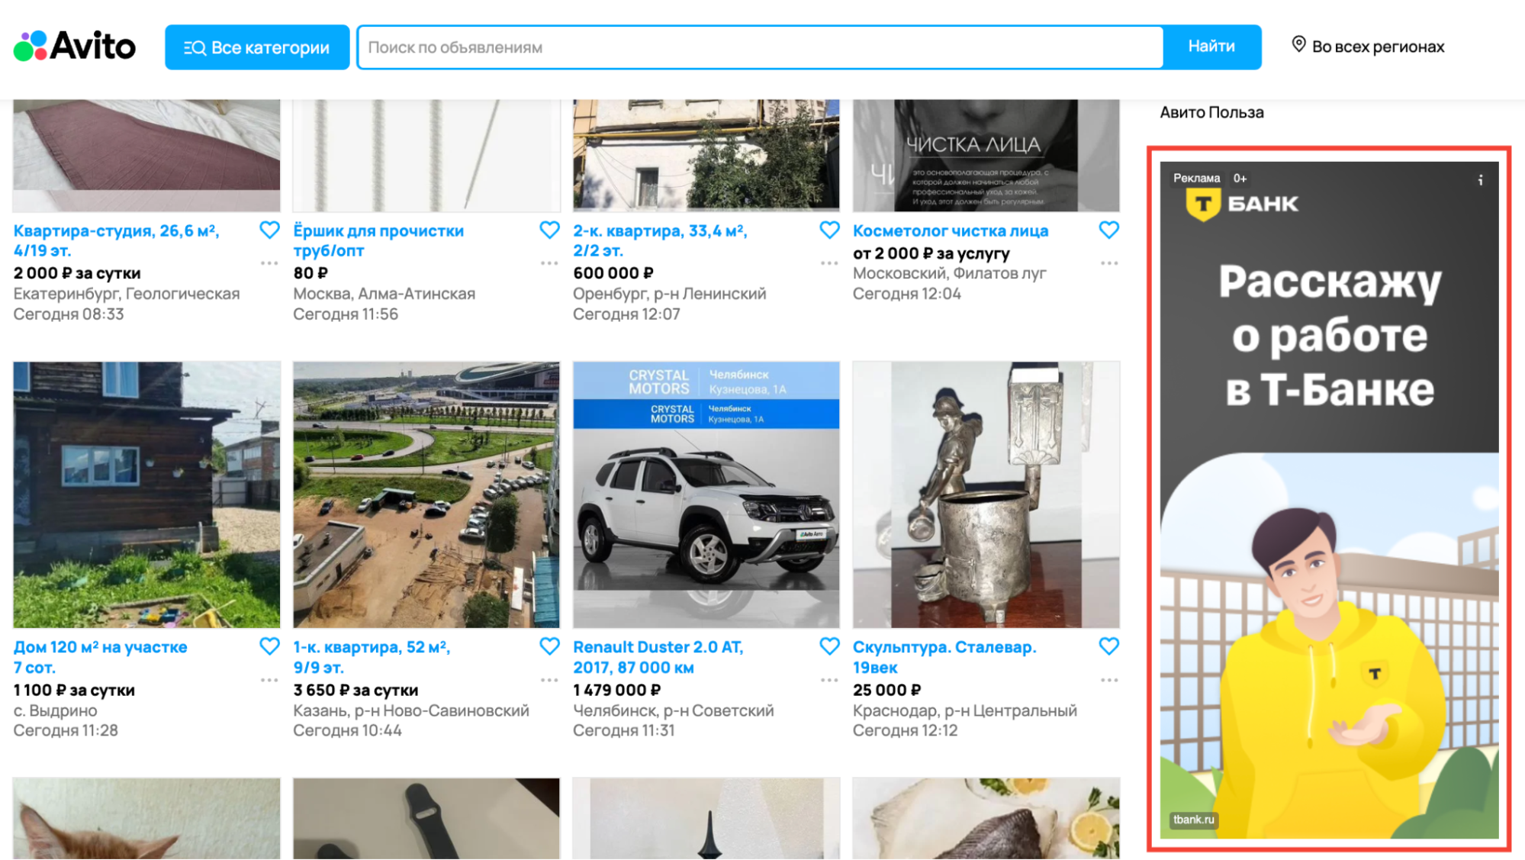Open more options for Квартира-студия listing
This screenshot has width=1525, height=860.
(x=269, y=263)
